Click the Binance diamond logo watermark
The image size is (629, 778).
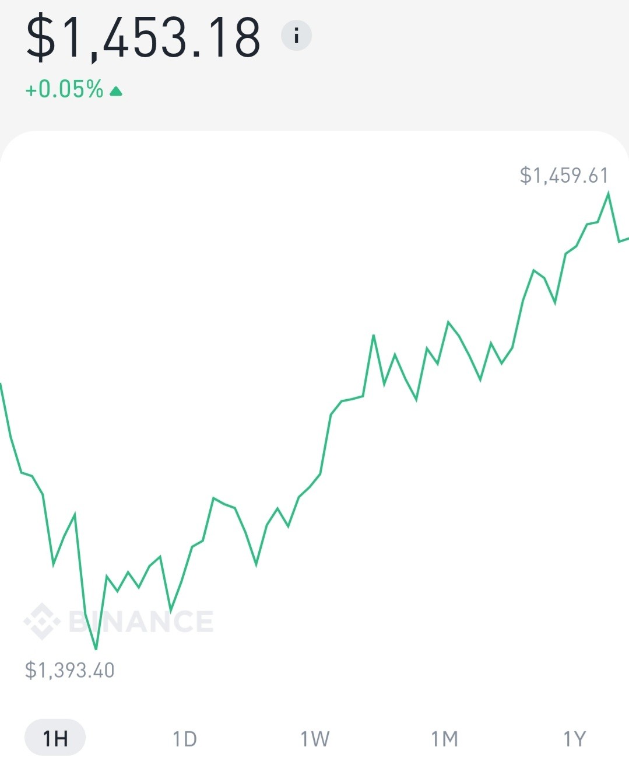tap(42, 621)
